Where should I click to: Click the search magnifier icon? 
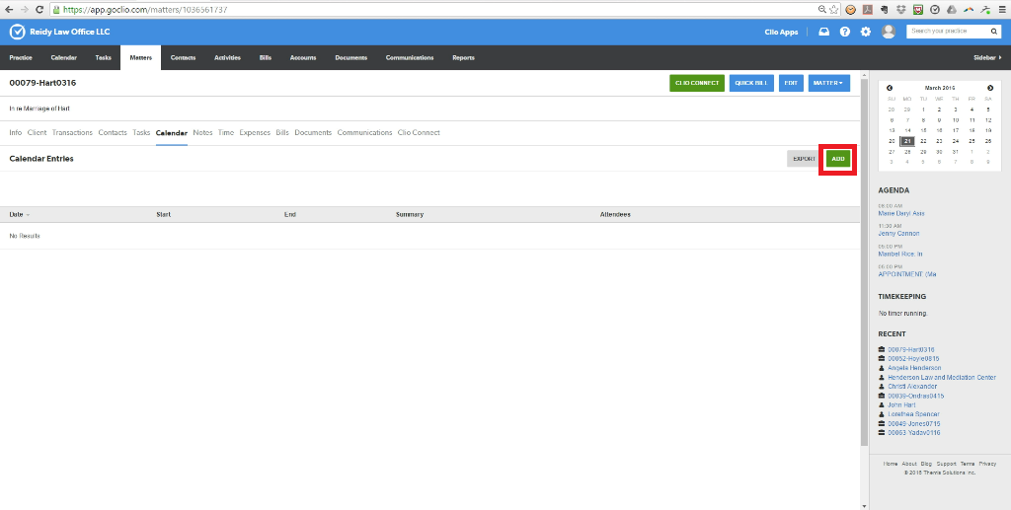(x=994, y=31)
